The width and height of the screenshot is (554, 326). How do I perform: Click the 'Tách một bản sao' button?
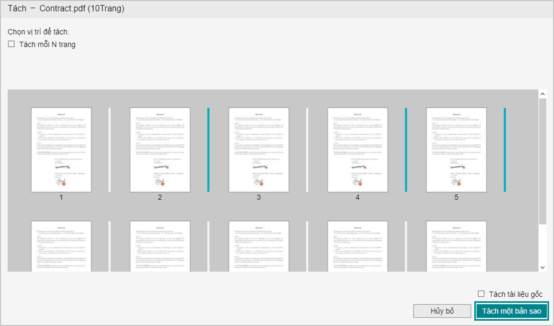click(x=512, y=311)
